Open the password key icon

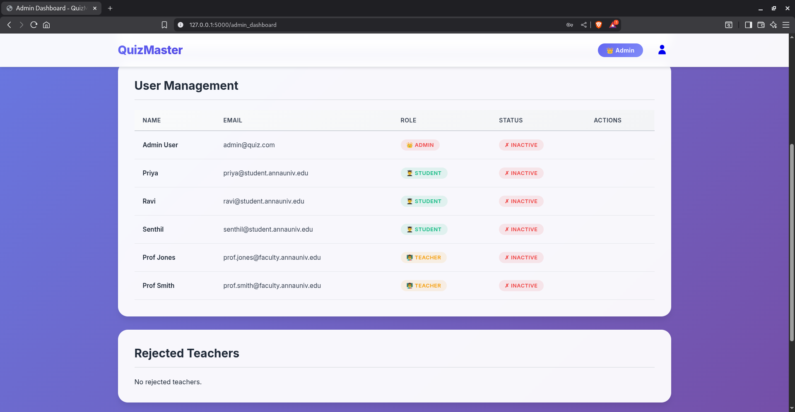[x=570, y=25]
